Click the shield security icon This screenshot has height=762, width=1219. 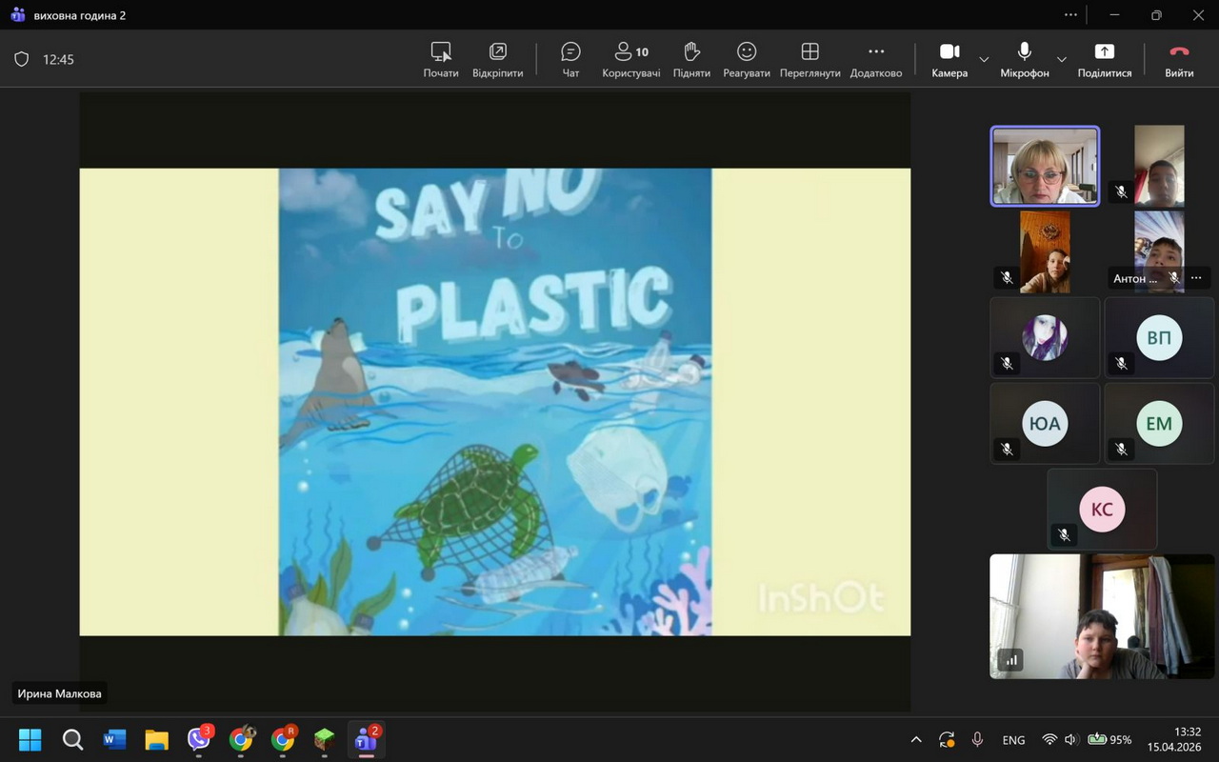point(21,59)
